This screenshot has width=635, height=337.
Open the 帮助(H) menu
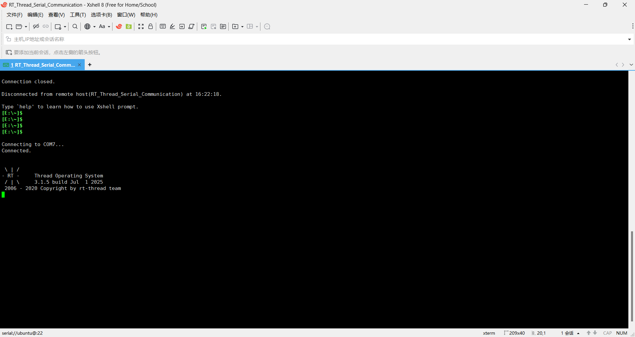(x=149, y=15)
